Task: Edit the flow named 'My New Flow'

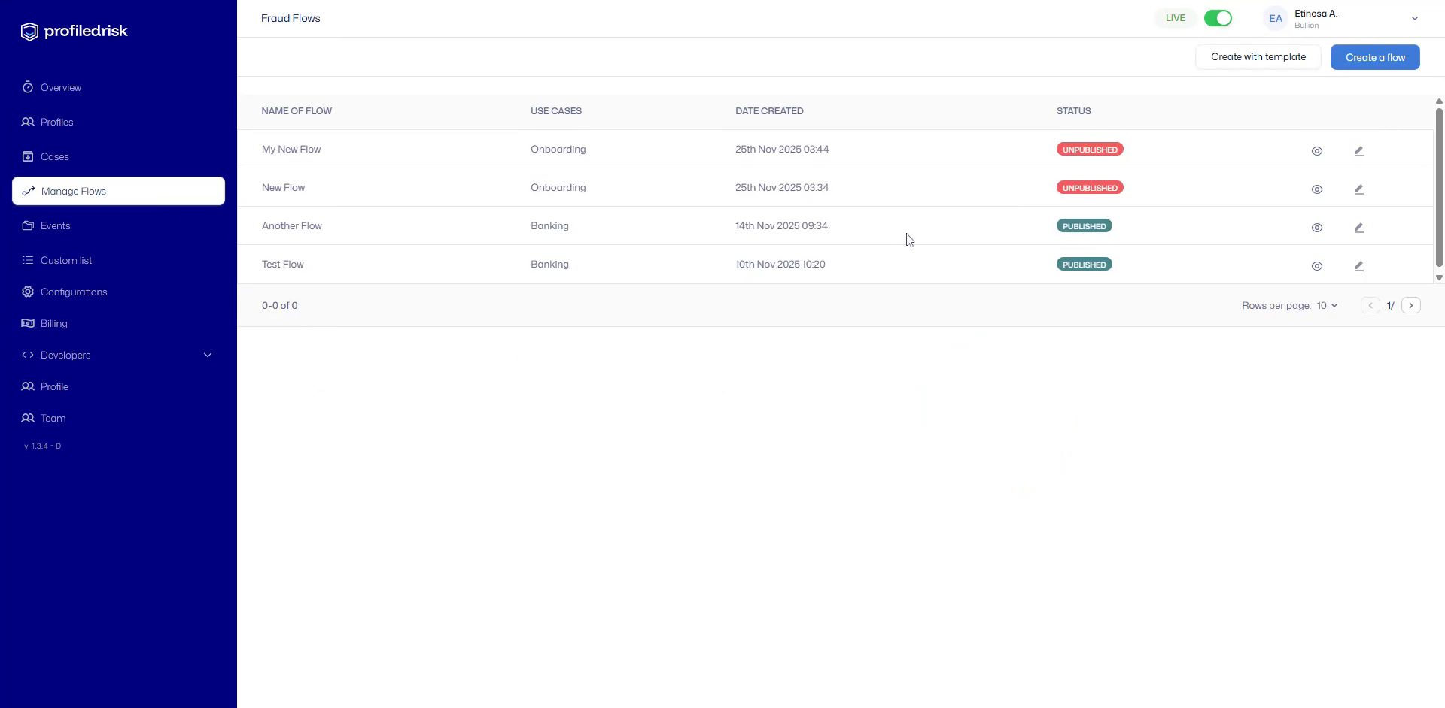Action: [x=1359, y=150]
